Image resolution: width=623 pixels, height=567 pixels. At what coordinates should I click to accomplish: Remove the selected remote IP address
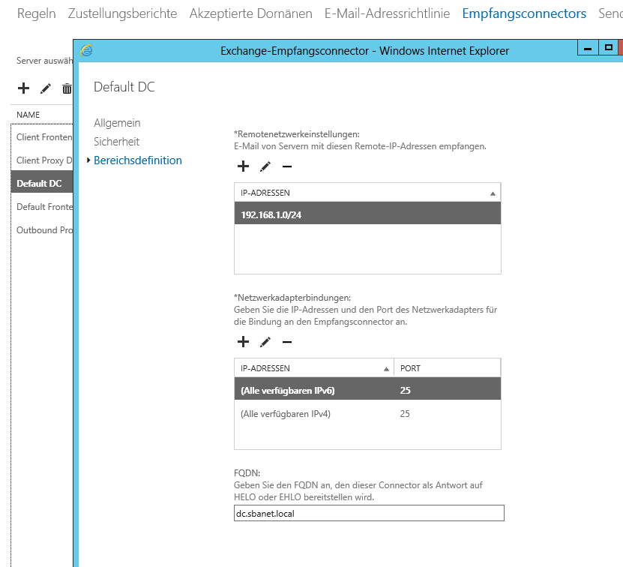(287, 166)
